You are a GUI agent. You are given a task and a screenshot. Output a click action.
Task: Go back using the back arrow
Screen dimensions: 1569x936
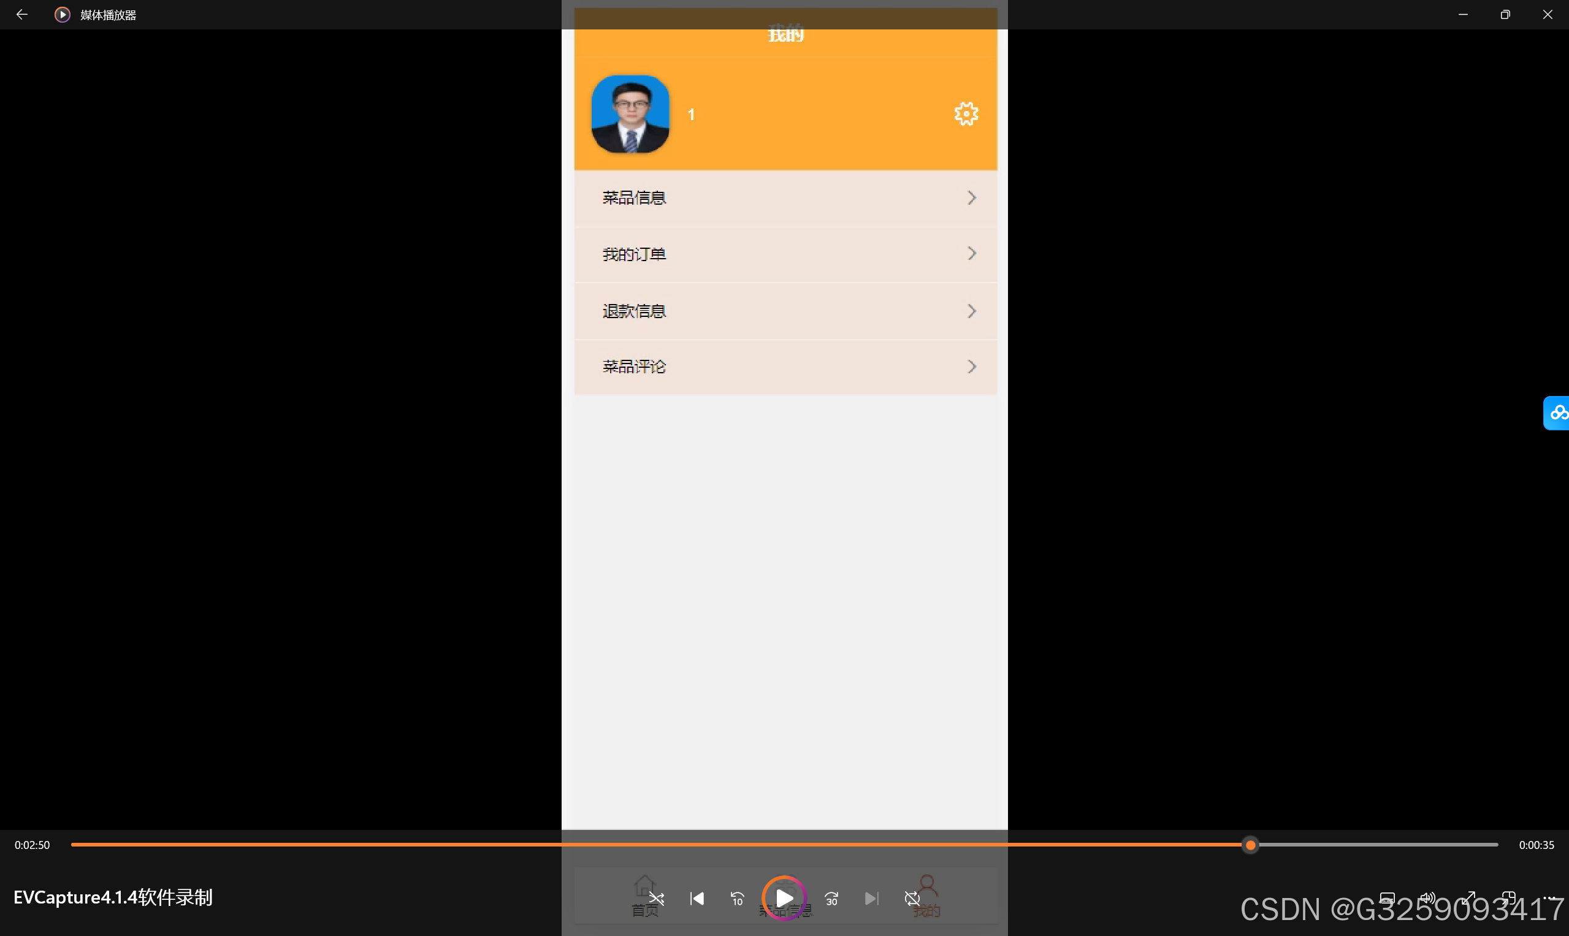22,14
